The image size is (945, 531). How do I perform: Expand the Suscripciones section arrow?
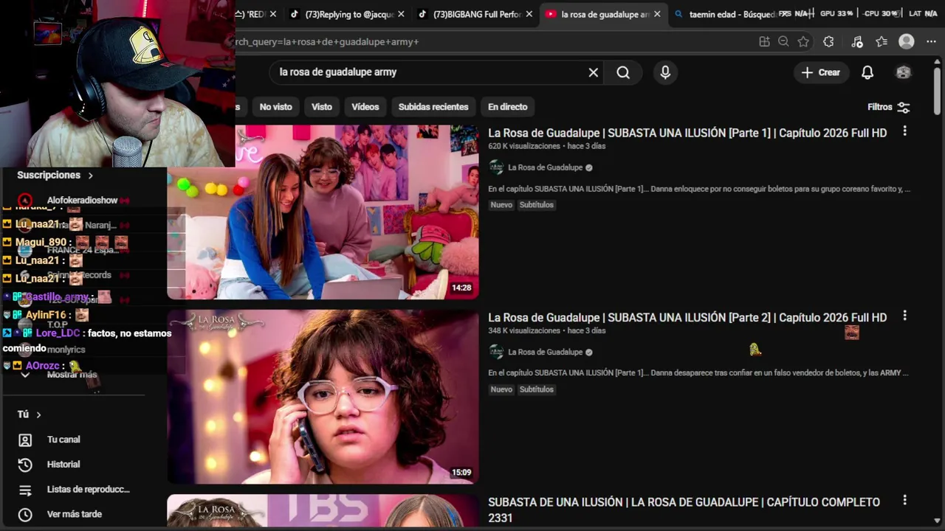(91, 176)
